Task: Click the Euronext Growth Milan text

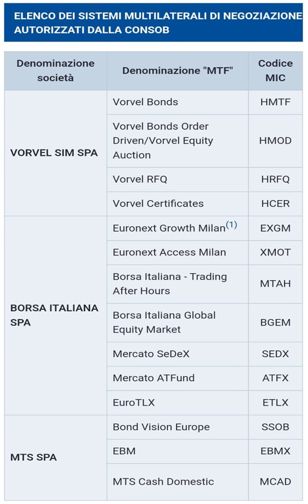Action: tap(169, 228)
